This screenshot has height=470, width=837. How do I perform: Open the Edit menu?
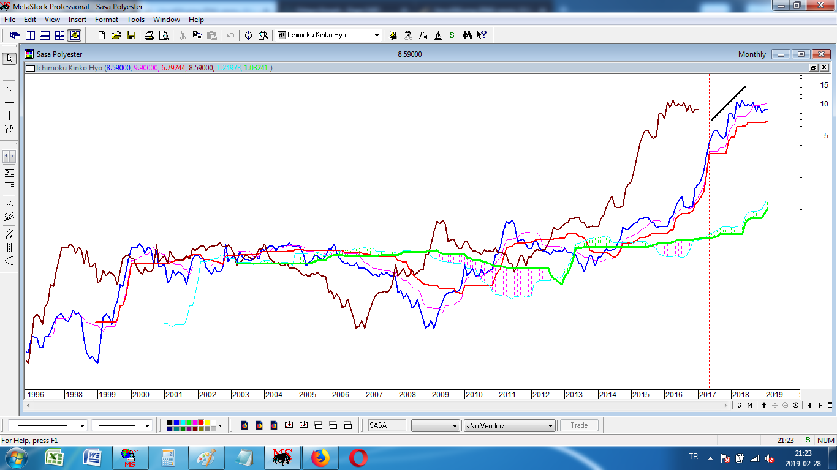[30, 20]
